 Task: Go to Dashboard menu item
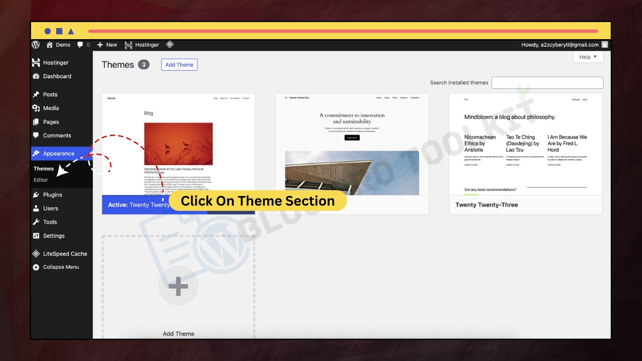click(57, 76)
